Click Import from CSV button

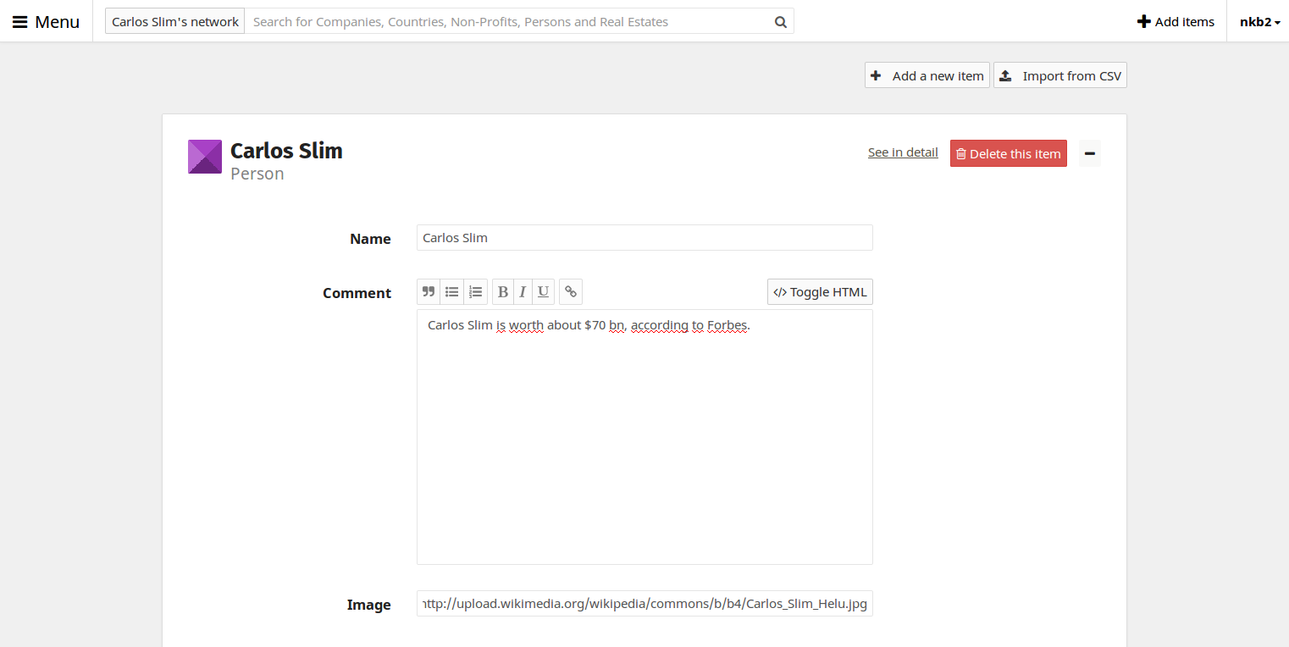tap(1060, 75)
